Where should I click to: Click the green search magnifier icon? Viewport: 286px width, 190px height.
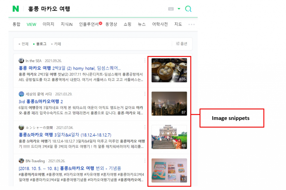pyautogui.click(x=188, y=9)
